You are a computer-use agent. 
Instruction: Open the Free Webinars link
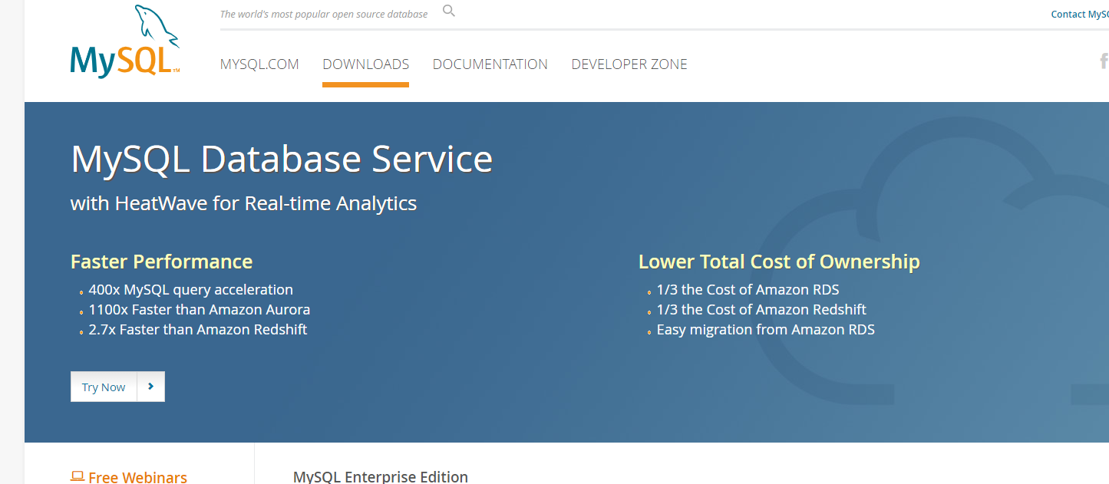tap(137, 476)
